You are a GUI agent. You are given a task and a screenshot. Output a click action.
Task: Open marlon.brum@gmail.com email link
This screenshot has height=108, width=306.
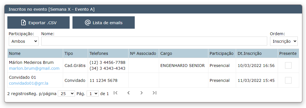(x=34, y=68)
